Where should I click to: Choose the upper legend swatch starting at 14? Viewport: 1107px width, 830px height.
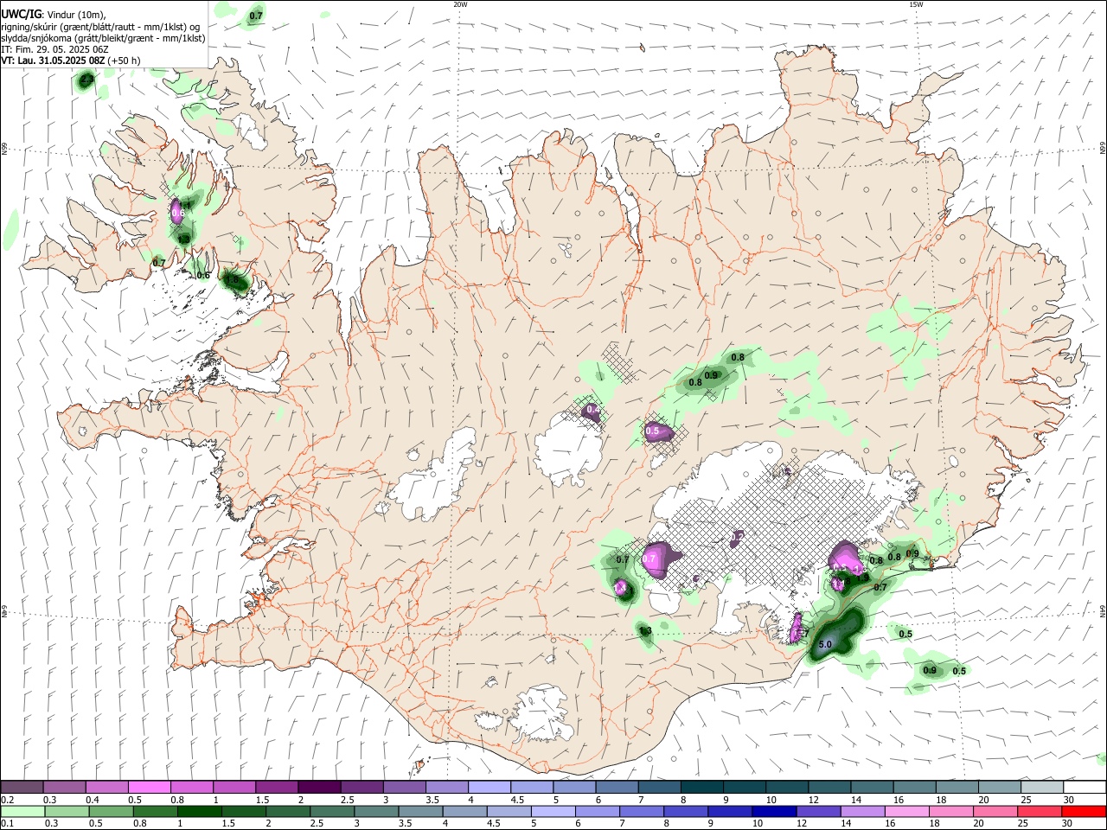[x=870, y=787]
